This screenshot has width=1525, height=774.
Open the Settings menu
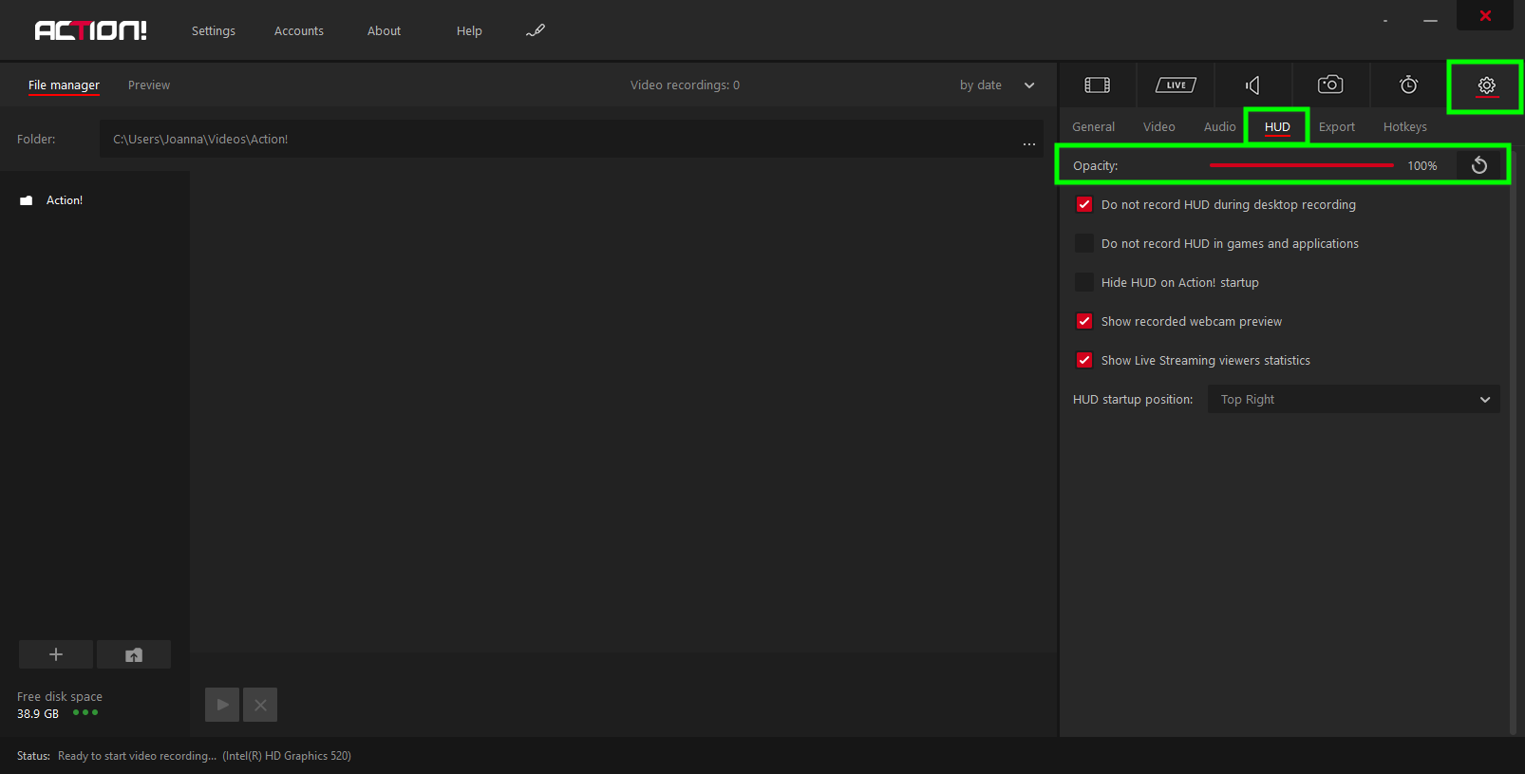coord(214,31)
